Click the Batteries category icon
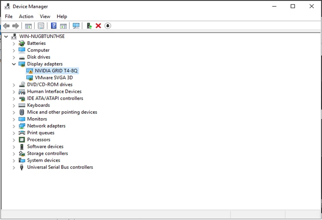The width and height of the screenshot is (322, 220). point(22,43)
